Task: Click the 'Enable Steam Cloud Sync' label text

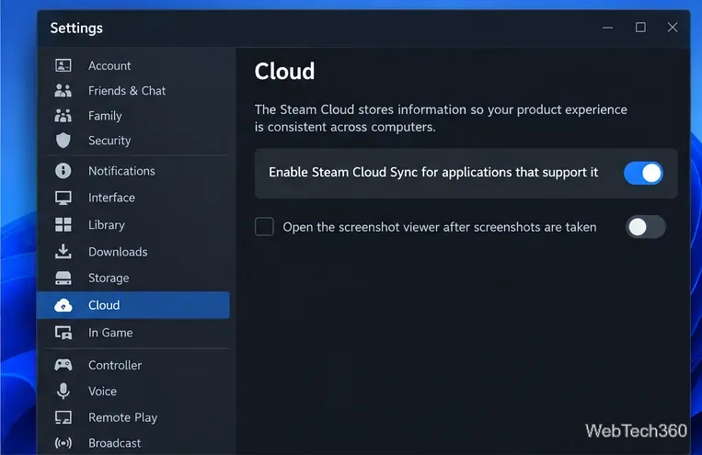Action: tap(433, 172)
